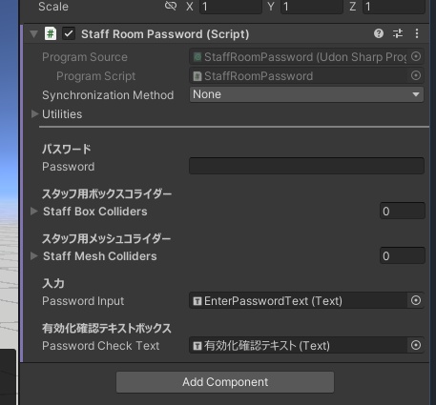The image size is (436, 405).
Task: Open object picker for Password Check Text field
Action: pyautogui.click(x=416, y=345)
